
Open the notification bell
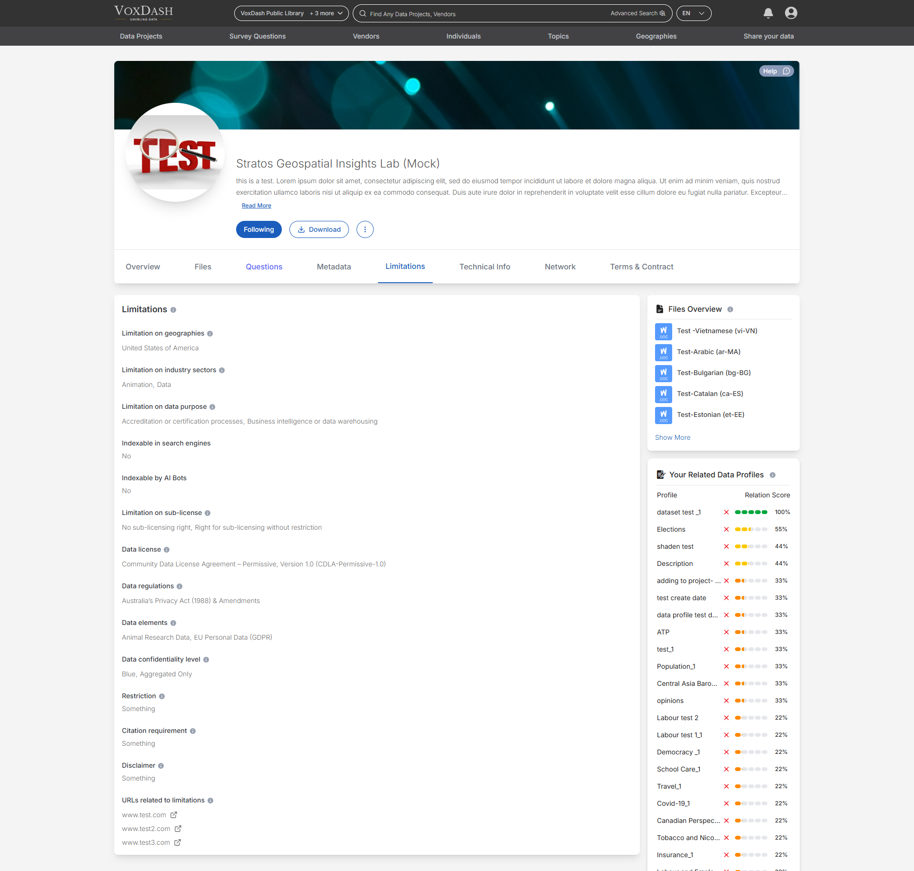point(767,13)
